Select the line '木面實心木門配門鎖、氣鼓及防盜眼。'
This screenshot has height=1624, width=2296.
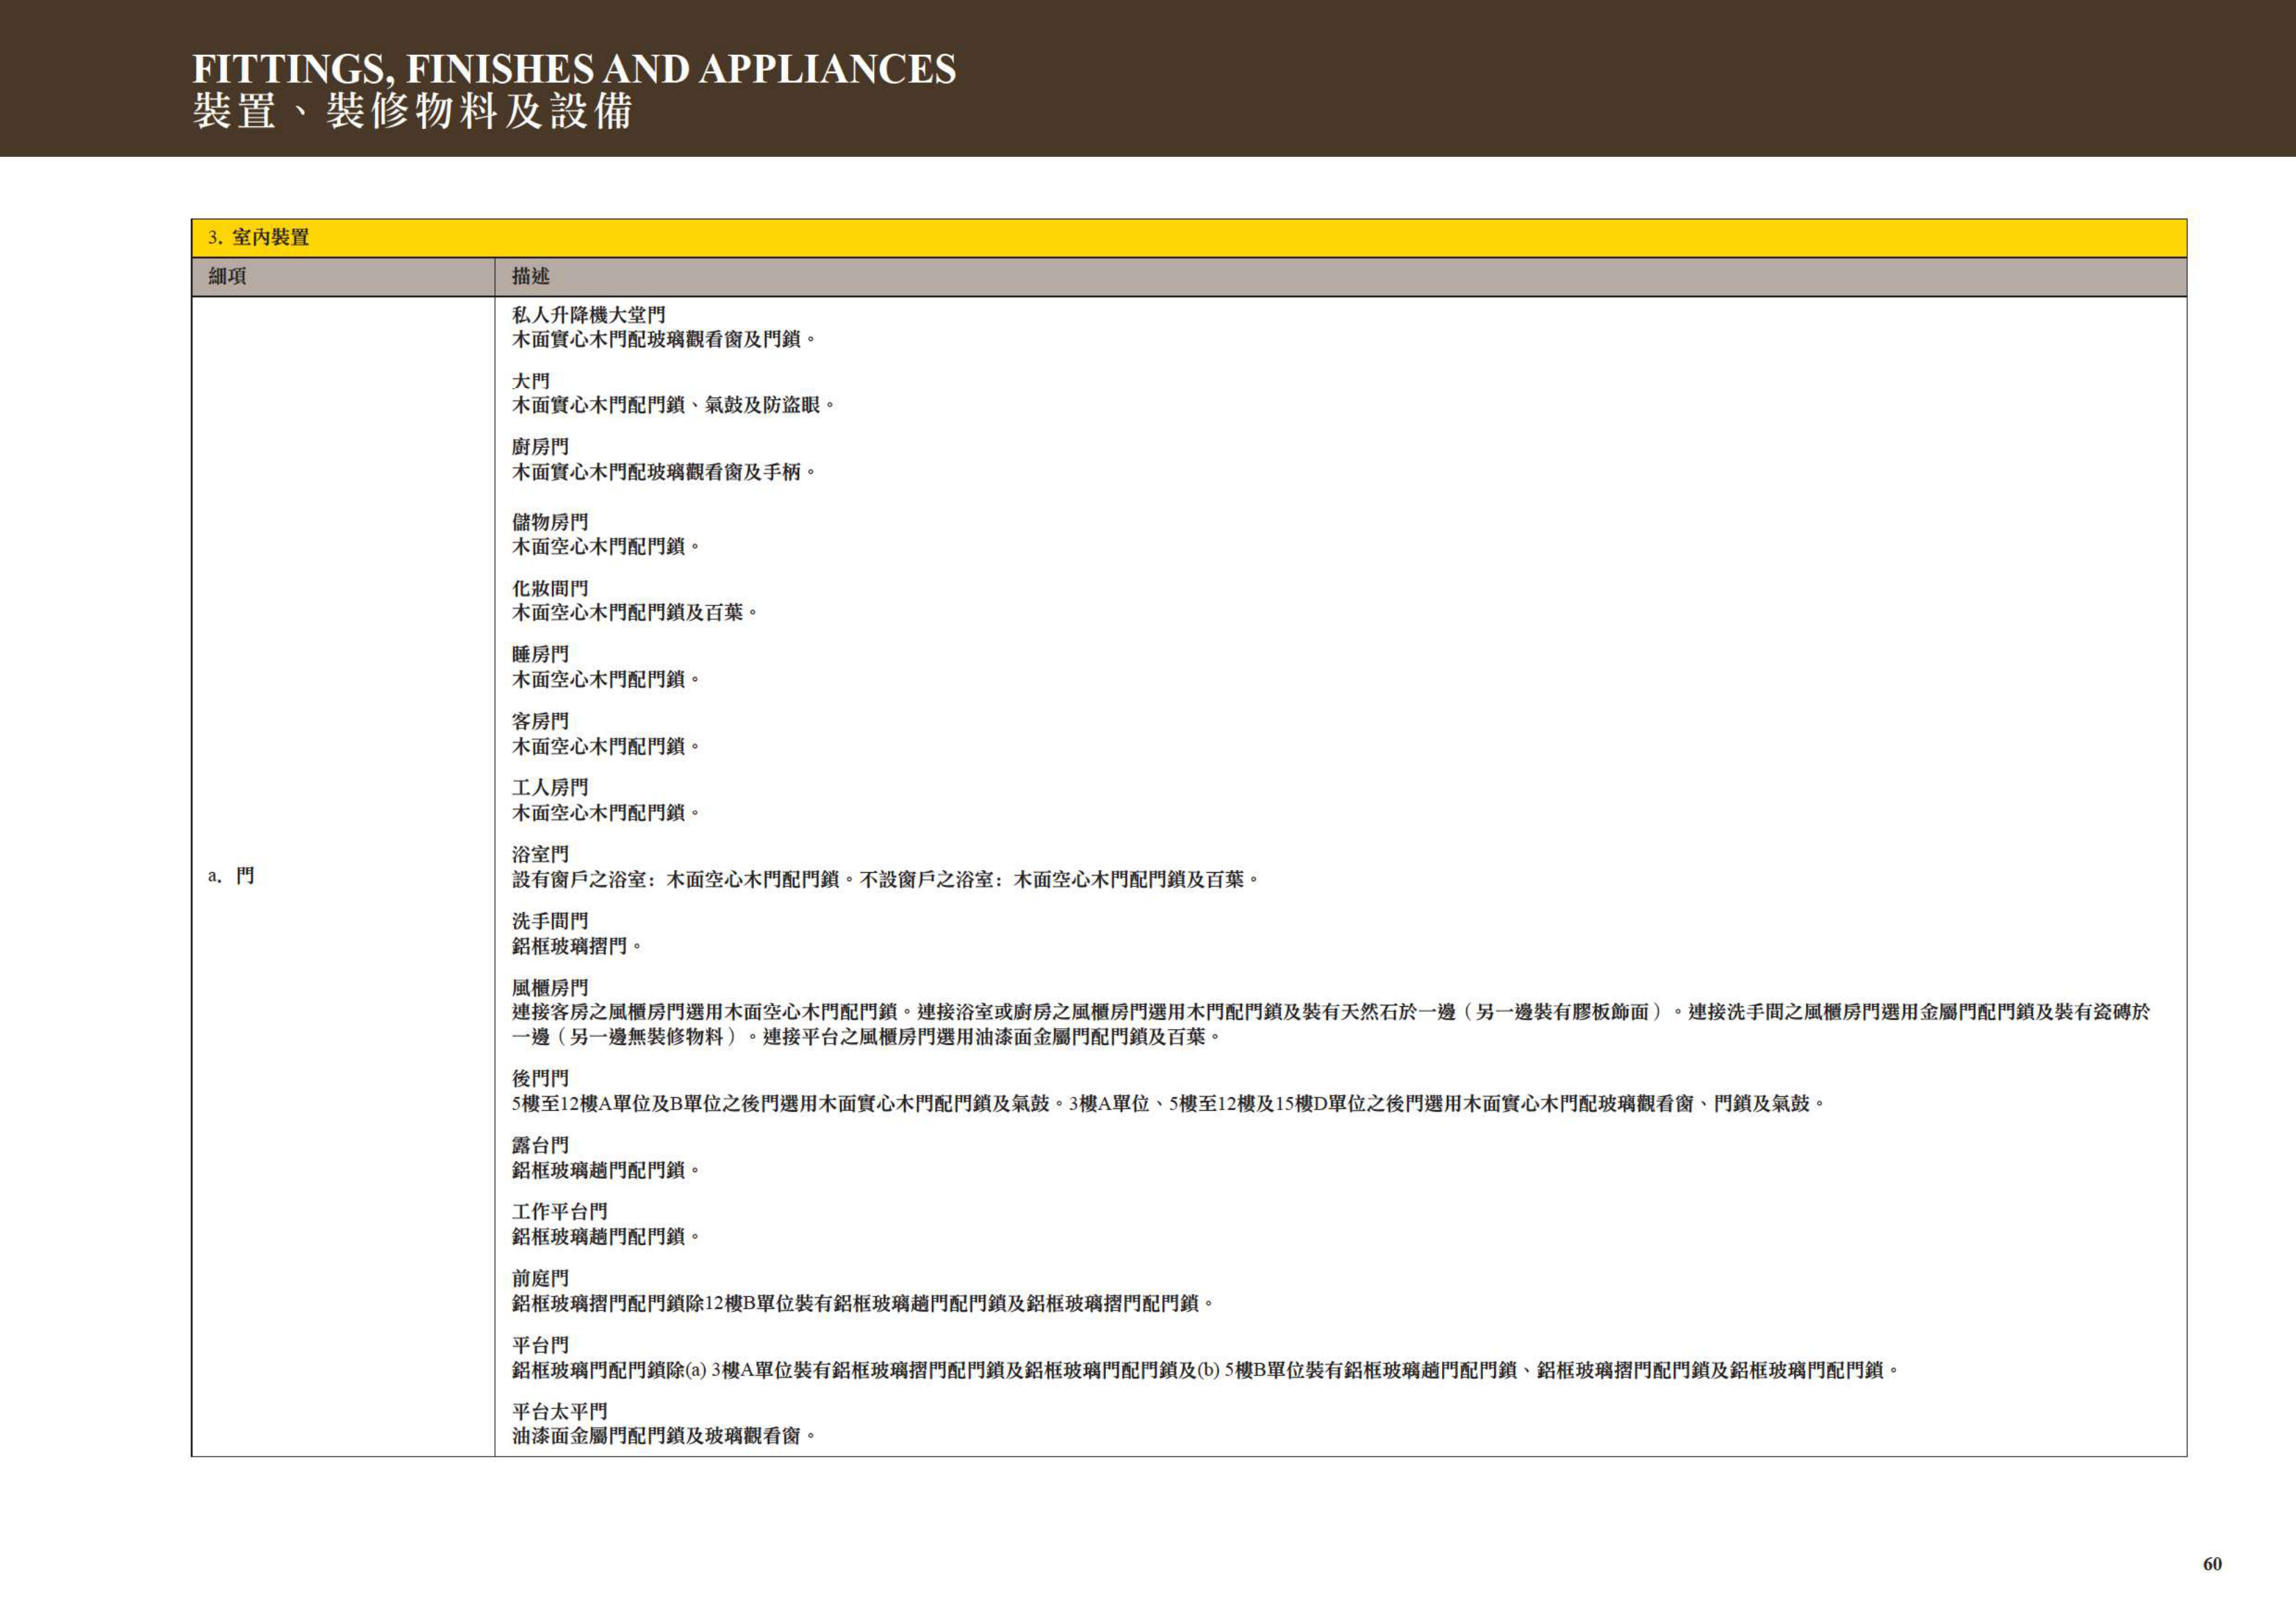point(674,405)
